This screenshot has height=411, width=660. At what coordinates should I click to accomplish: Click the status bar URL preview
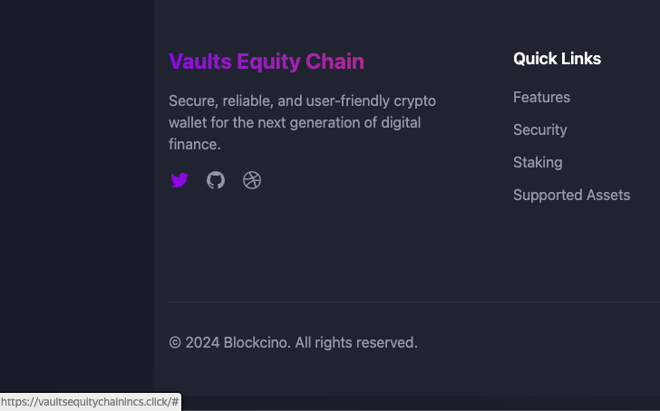coord(90,401)
